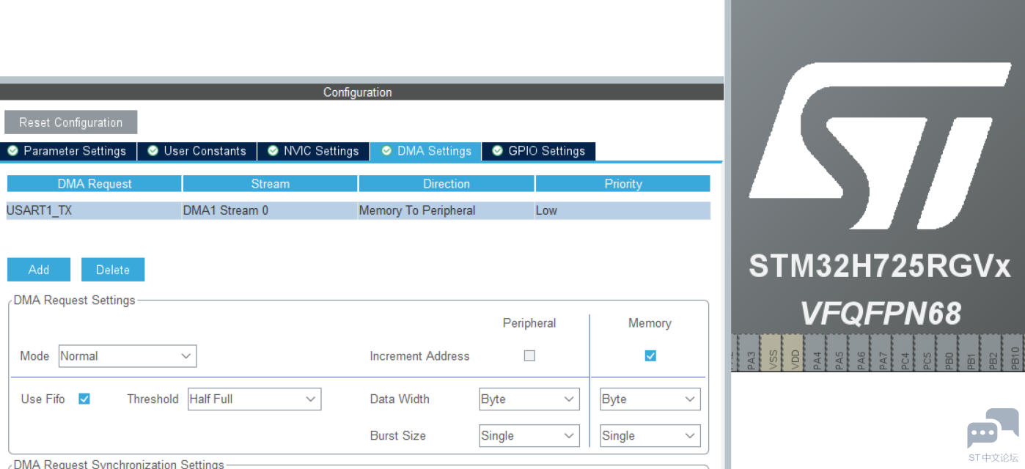This screenshot has width=1025, height=469.
Task: Open the Peripheral Data Width dropdown
Action: [529, 399]
